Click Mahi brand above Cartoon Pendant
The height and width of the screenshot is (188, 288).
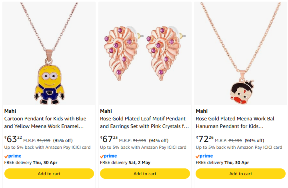(10, 111)
